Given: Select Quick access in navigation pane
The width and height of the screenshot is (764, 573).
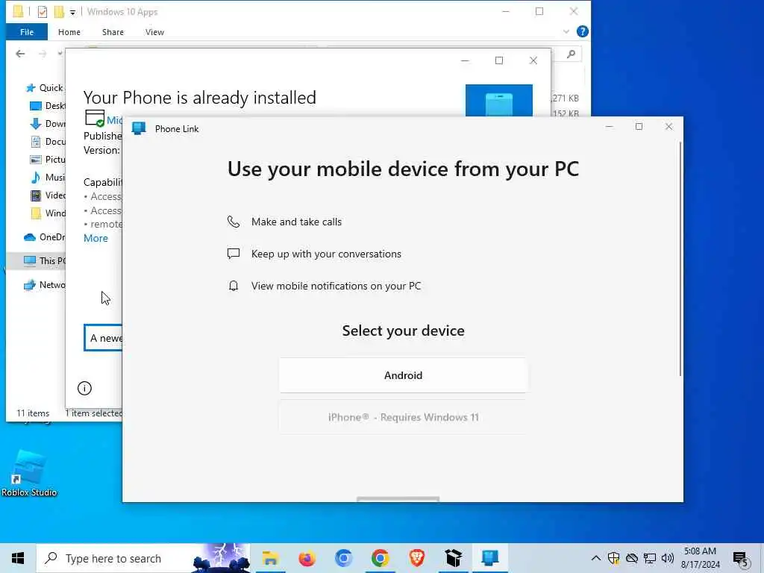Looking at the screenshot, I should [x=45, y=88].
